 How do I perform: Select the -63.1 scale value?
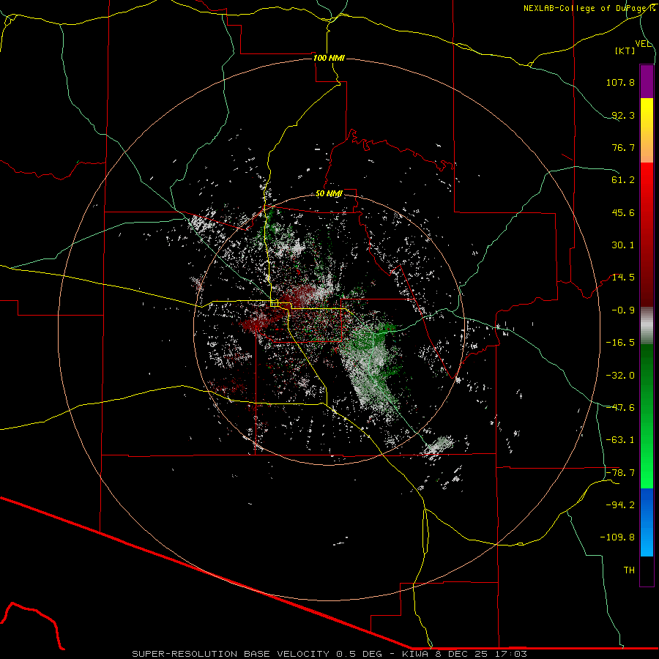click(x=620, y=440)
